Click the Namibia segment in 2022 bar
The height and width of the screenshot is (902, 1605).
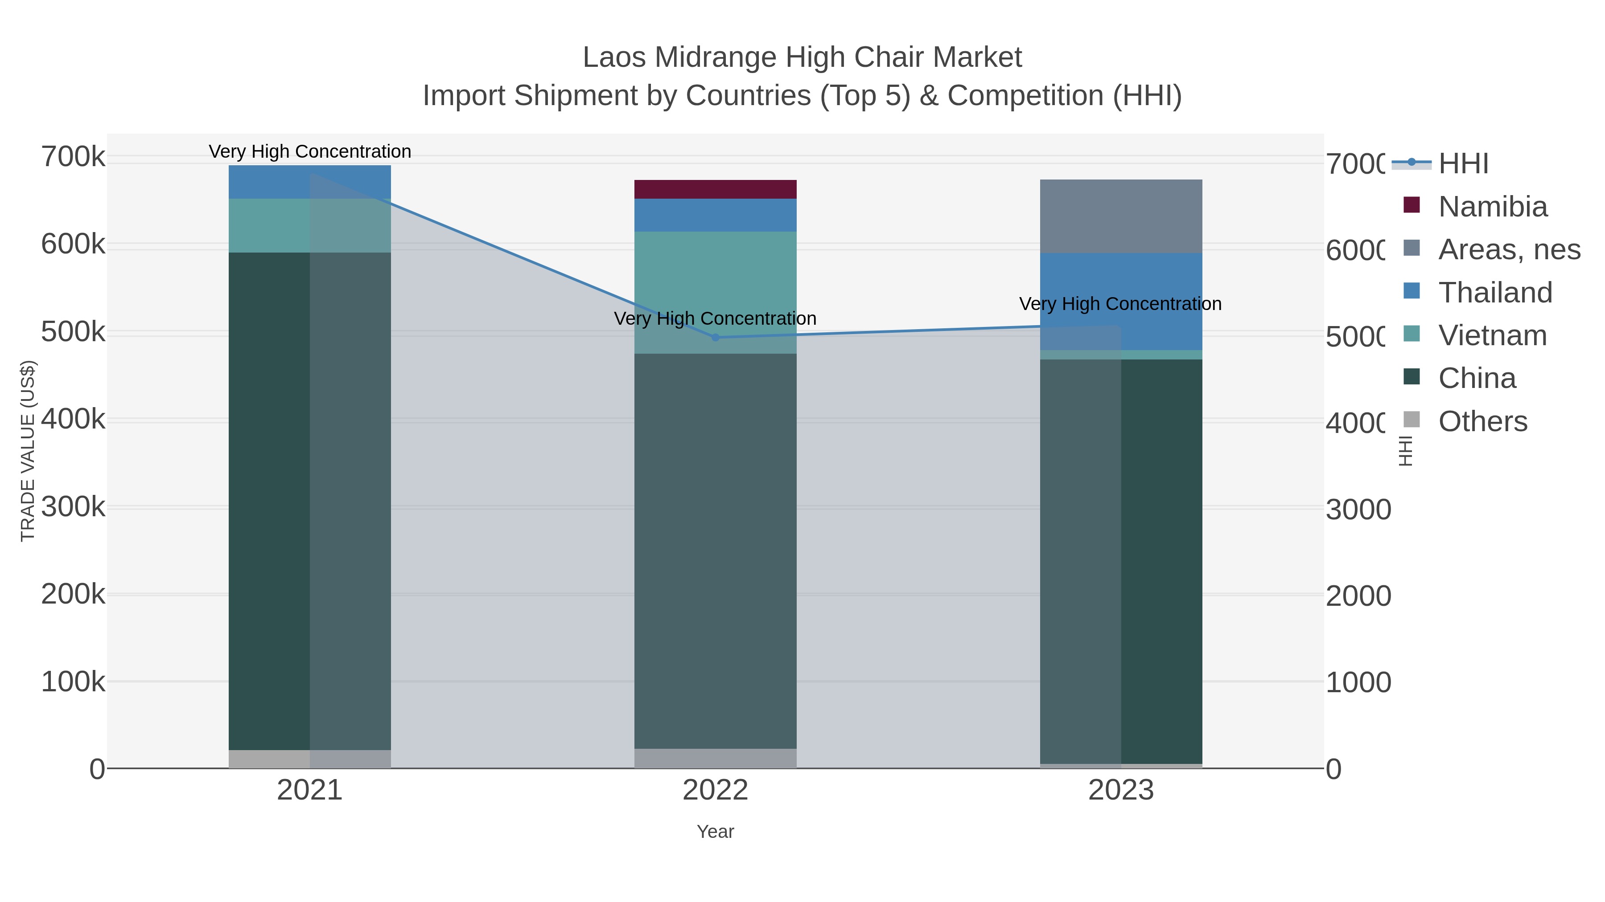pyautogui.click(x=715, y=189)
